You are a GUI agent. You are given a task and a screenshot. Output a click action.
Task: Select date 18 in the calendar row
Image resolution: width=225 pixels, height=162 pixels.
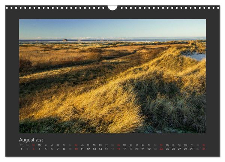125,149
